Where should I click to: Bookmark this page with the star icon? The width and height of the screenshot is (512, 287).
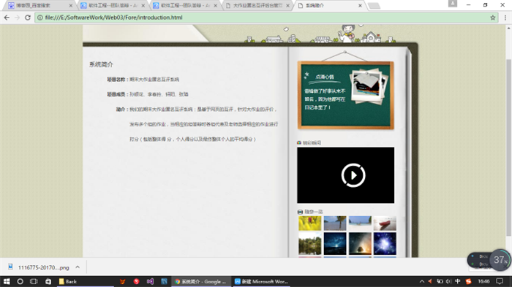point(493,18)
